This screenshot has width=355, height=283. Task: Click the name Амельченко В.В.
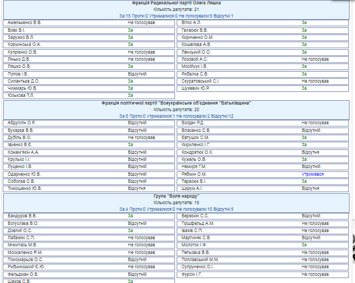pos(25,22)
